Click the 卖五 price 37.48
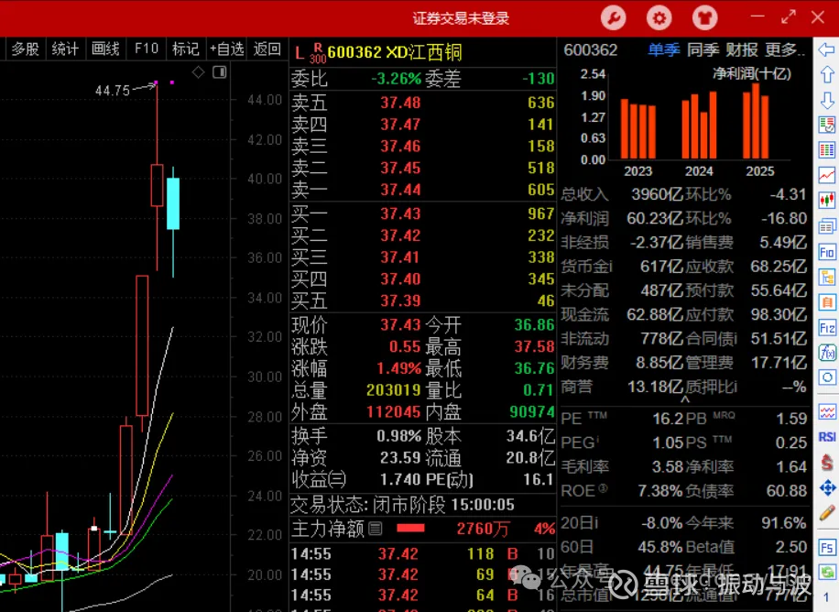This screenshot has height=612, width=839. tap(400, 103)
